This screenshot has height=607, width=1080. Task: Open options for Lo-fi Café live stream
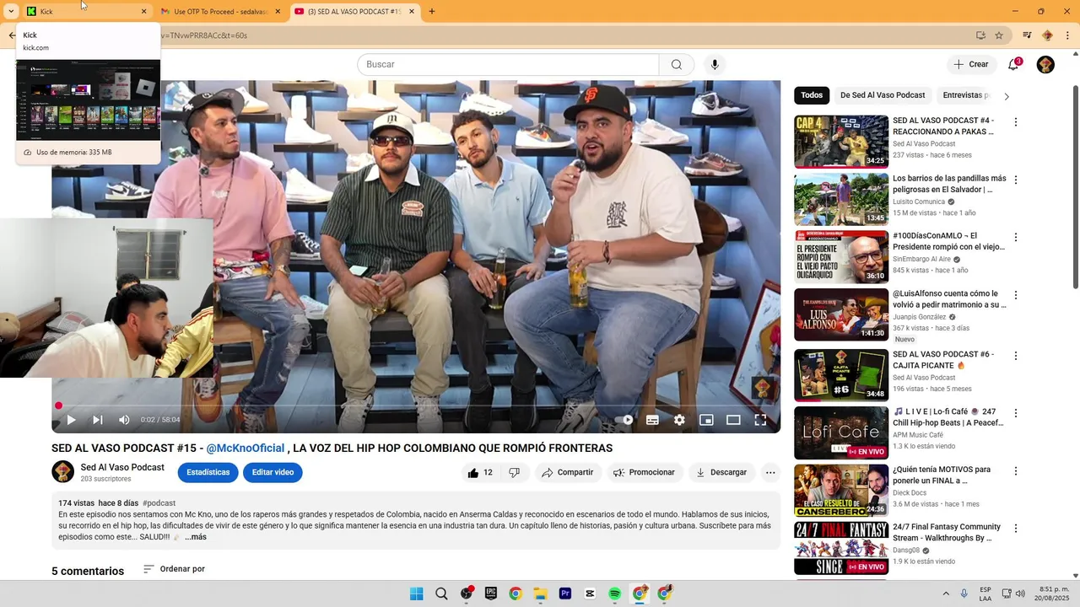click(x=1016, y=413)
